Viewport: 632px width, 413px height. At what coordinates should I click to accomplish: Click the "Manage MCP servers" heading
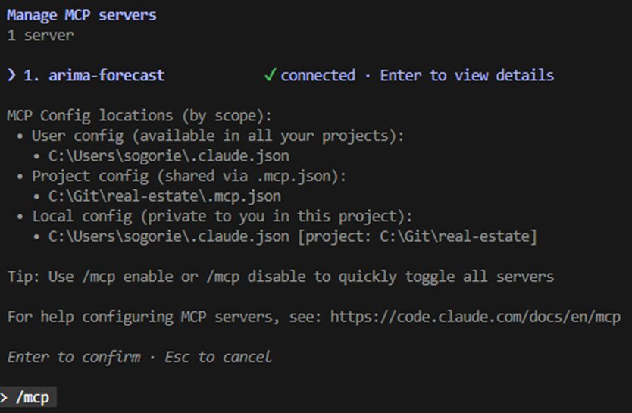(82, 15)
